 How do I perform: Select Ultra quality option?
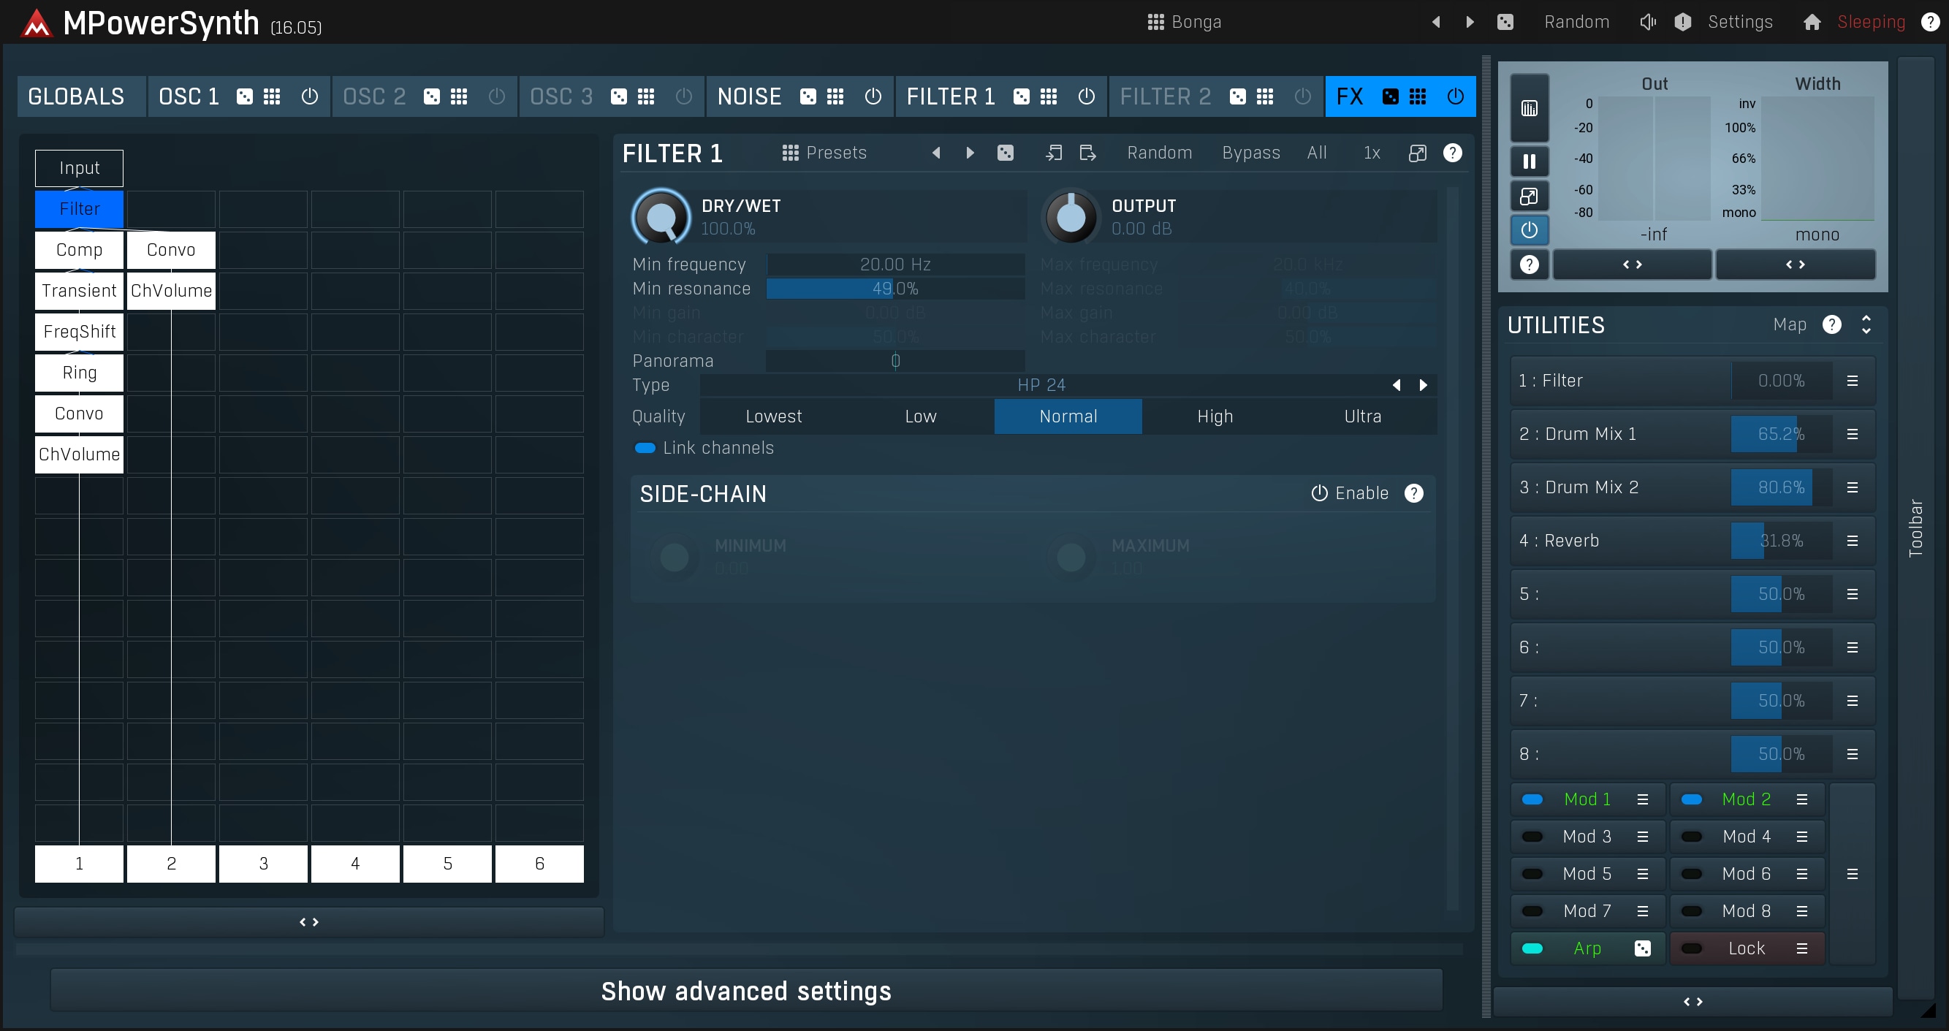click(1363, 416)
